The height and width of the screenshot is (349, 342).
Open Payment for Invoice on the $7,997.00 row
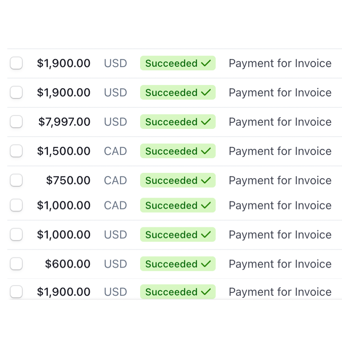pos(280,122)
